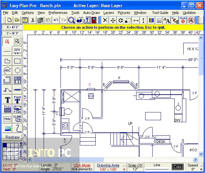Select the ARC drawing tool
The width and height of the screenshot is (205, 173).
pos(7,70)
